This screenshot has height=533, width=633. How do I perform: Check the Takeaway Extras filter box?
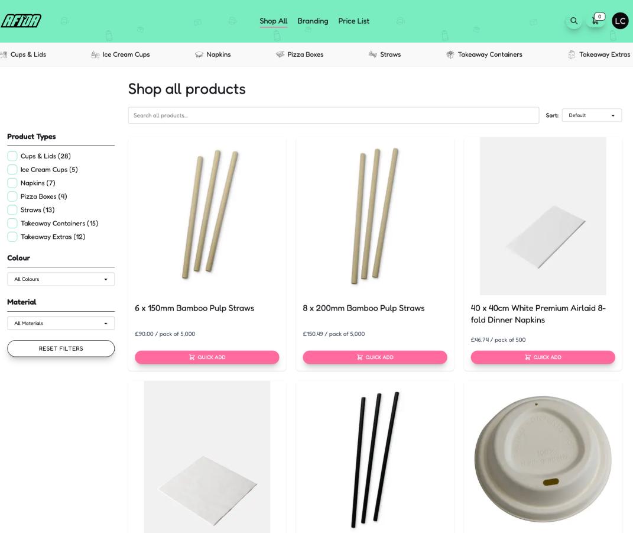pyautogui.click(x=12, y=237)
